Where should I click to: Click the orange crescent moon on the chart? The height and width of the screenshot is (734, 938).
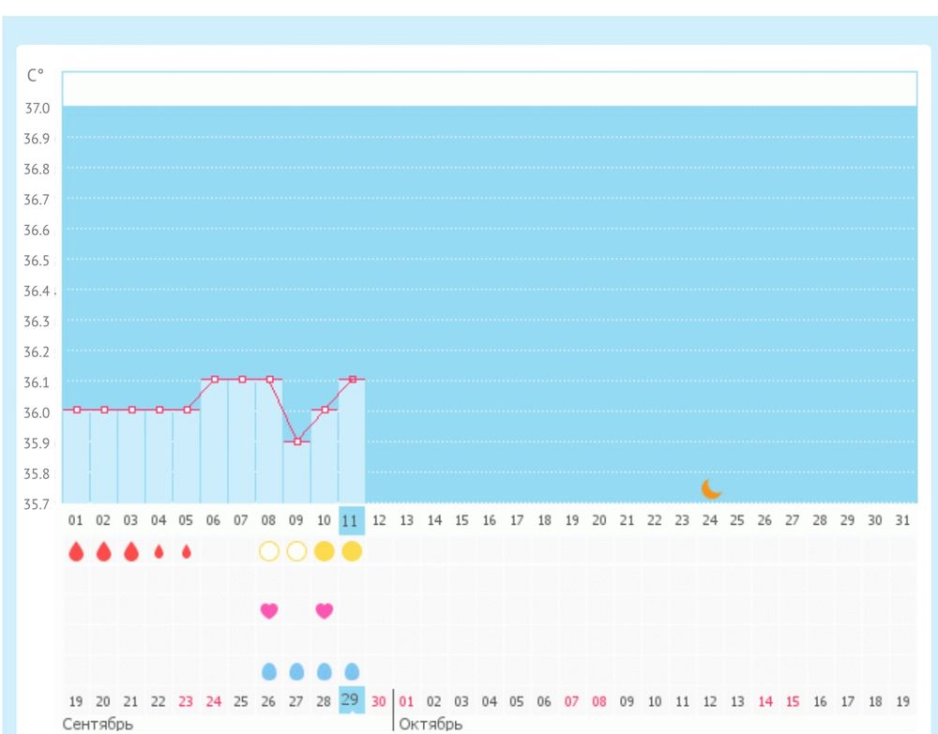click(x=712, y=488)
